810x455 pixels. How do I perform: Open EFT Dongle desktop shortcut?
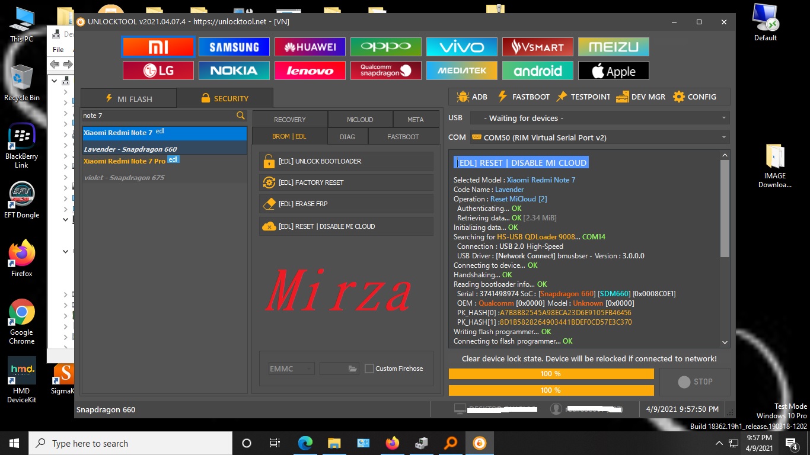22,200
